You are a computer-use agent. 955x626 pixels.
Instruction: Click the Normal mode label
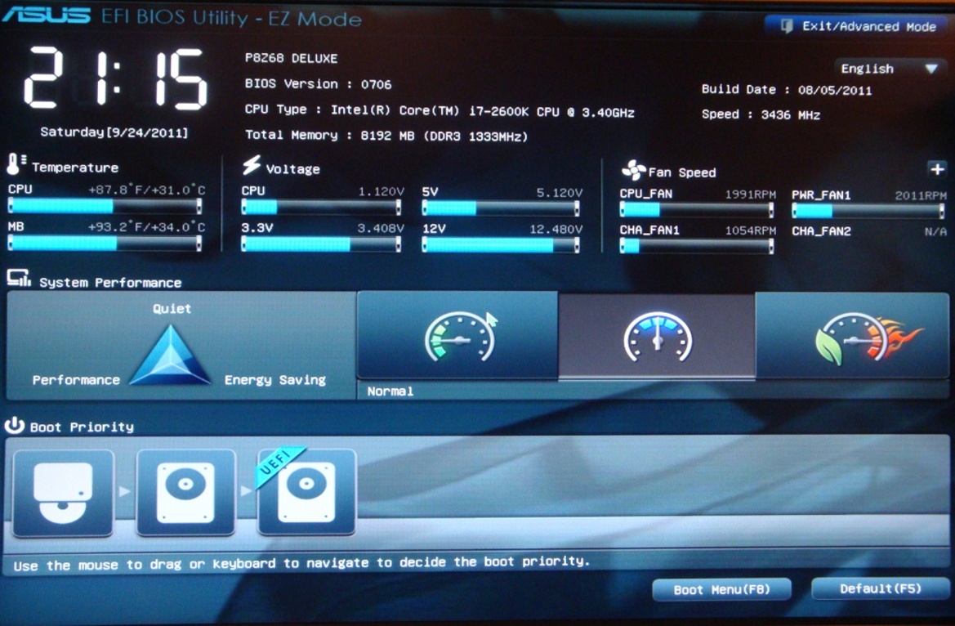pos(390,391)
